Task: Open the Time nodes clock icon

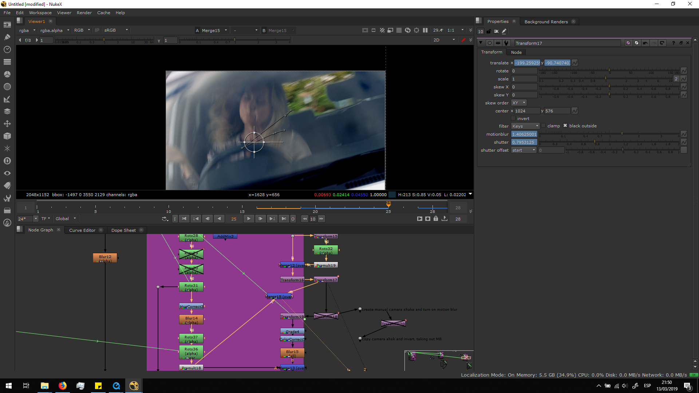Action: pyautogui.click(x=7, y=49)
